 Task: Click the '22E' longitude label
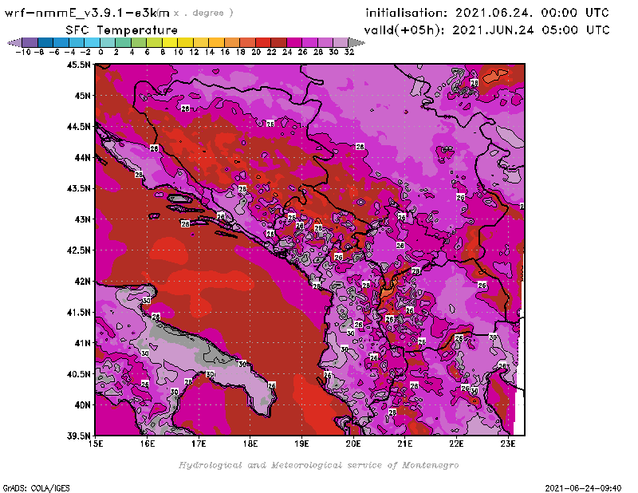pyautogui.click(x=456, y=444)
